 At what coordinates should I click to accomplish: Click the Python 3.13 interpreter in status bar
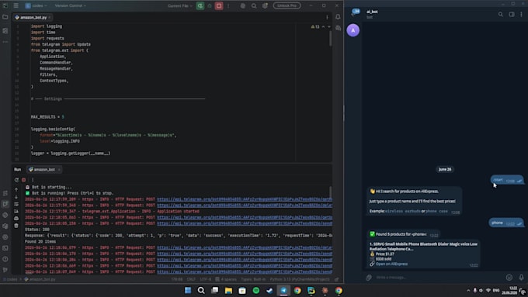pos(300,279)
